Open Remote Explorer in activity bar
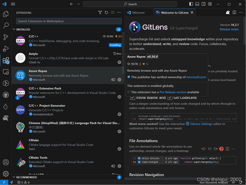The width and height of the screenshot is (246, 185). 6,72
